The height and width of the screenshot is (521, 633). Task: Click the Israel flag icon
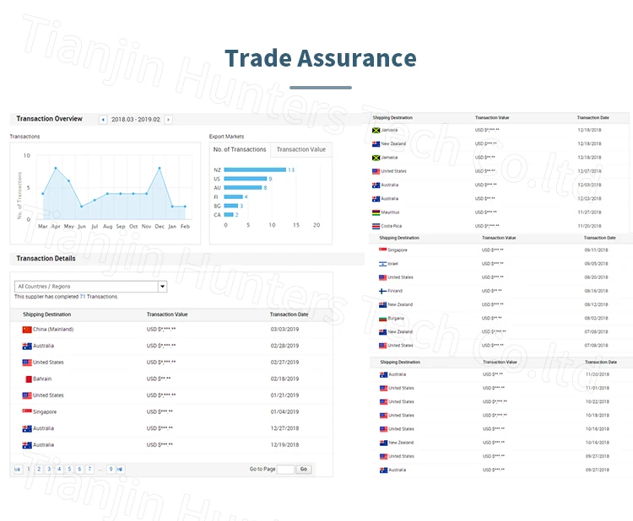pos(383,264)
